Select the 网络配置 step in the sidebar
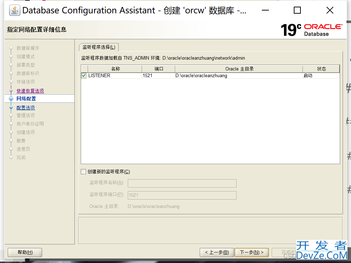351x263 pixels. 26,99
